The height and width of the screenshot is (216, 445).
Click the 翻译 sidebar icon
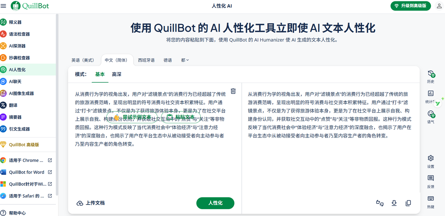click(3, 105)
